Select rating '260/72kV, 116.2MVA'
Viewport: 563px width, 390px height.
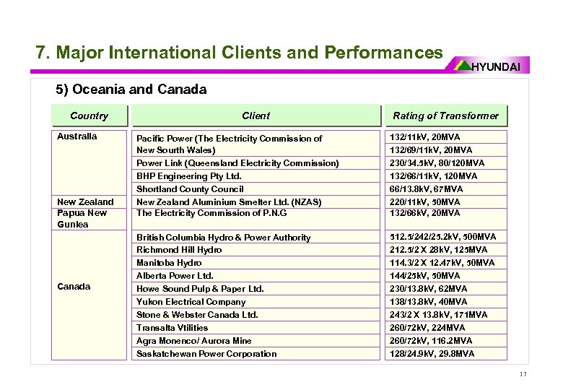point(445,340)
